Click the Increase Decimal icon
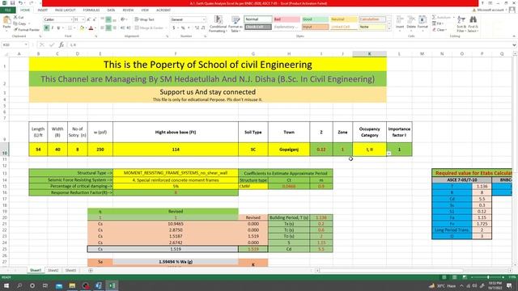 pos(197,28)
